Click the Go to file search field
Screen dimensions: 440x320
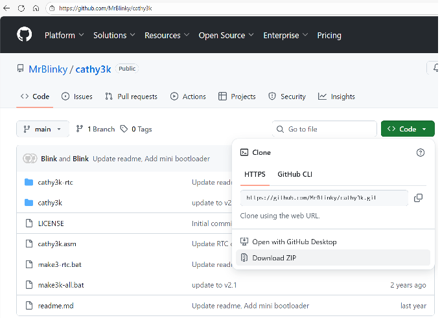coord(325,129)
